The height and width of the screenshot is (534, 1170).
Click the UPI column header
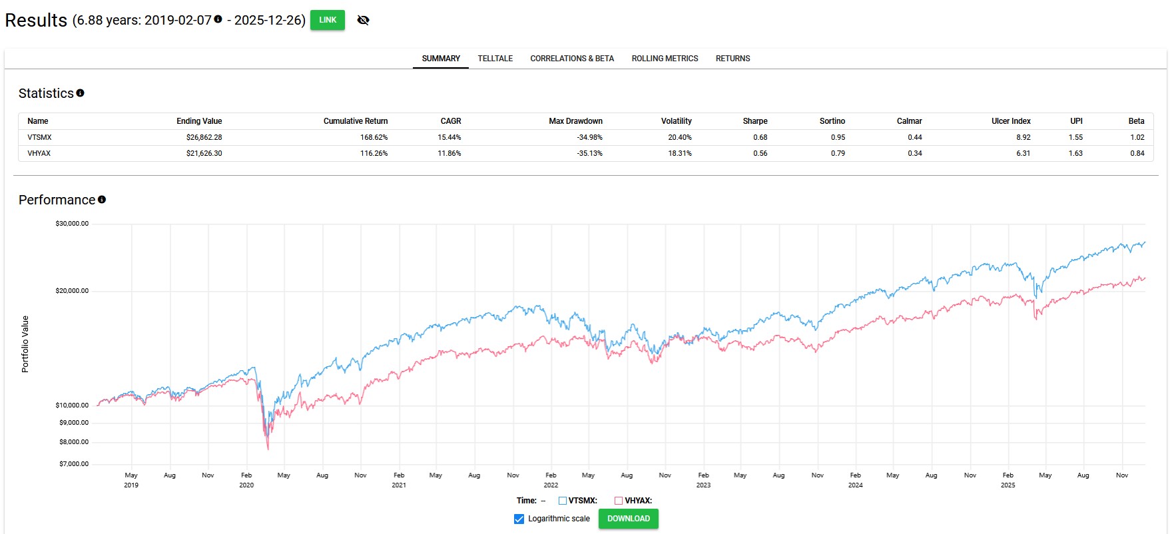tap(1077, 121)
